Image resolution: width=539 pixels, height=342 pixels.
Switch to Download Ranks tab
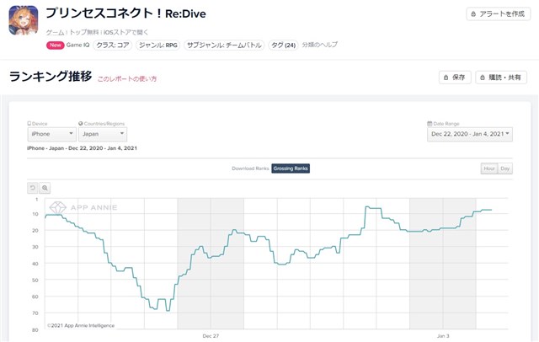(250, 168)
